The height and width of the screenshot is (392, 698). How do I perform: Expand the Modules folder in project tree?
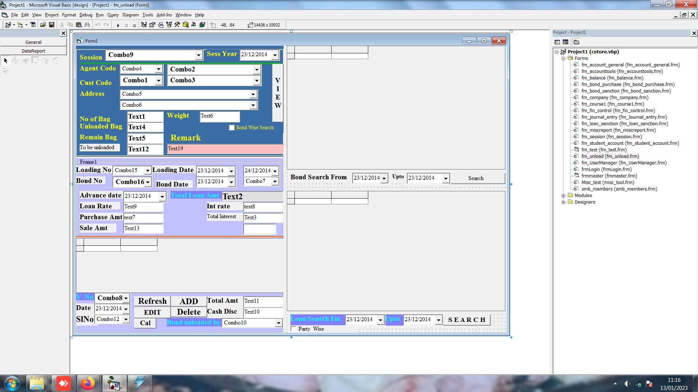click(563, 196)
